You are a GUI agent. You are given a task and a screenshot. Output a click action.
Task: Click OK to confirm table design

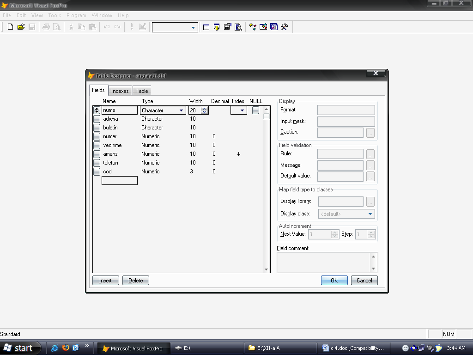(x=334, y=280)
